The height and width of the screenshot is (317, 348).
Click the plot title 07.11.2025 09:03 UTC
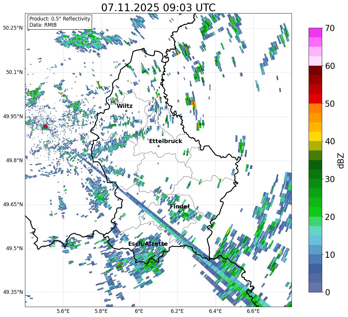[158, 8]
